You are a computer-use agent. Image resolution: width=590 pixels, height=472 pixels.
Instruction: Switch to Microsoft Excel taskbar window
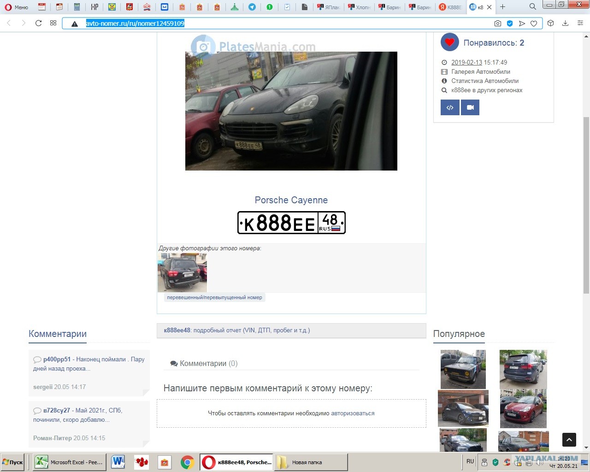(x=69, y=462)
